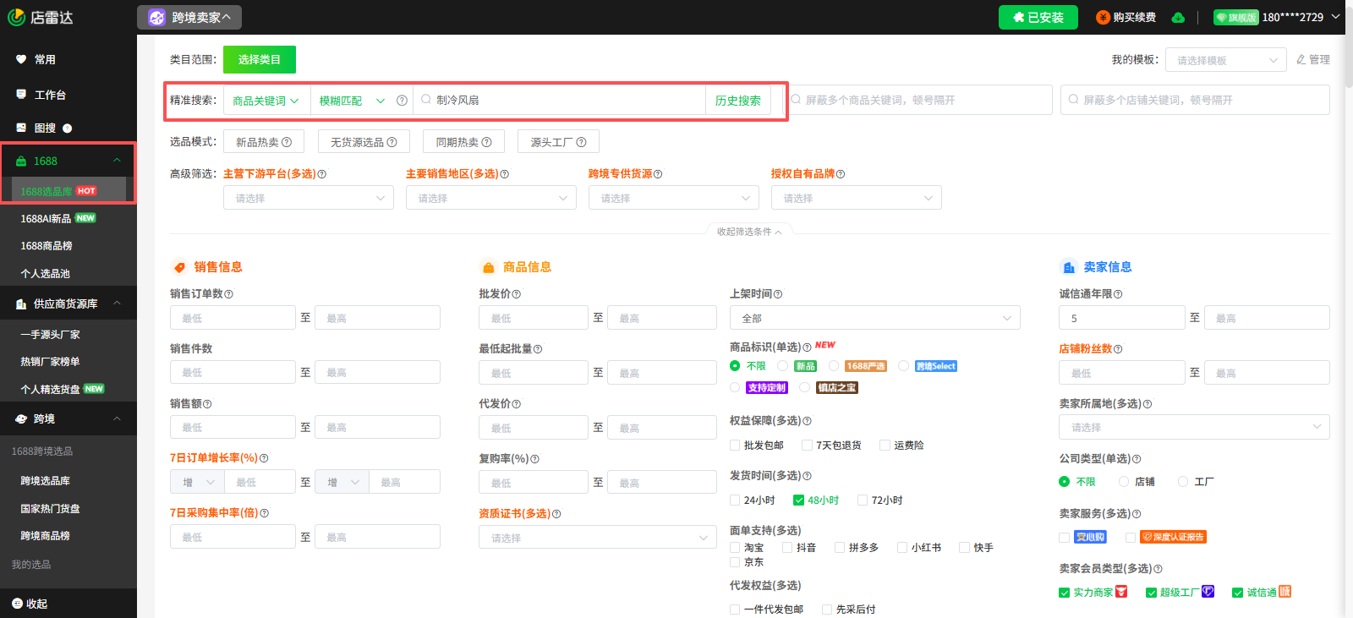Click the help icon beside 销售订单数

point(228,294)
